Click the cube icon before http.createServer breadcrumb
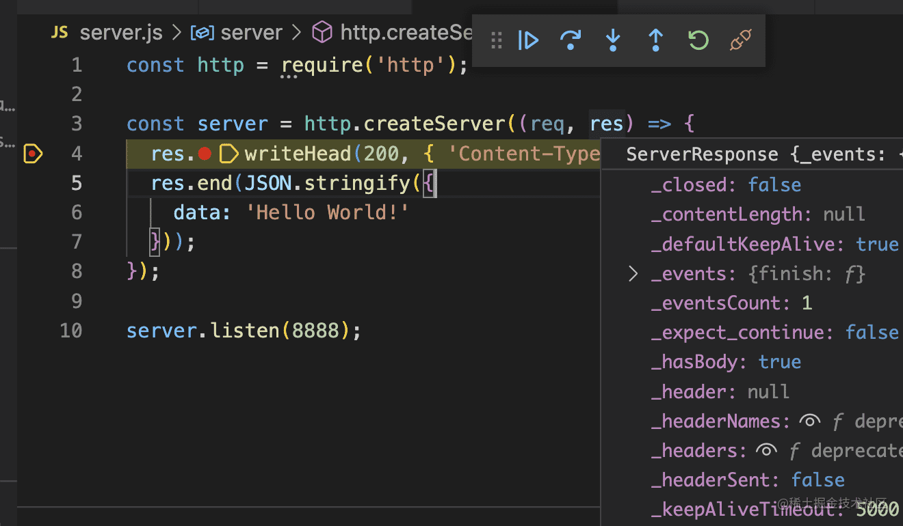The width and height of the screenshot is (903, 526). 322,32
